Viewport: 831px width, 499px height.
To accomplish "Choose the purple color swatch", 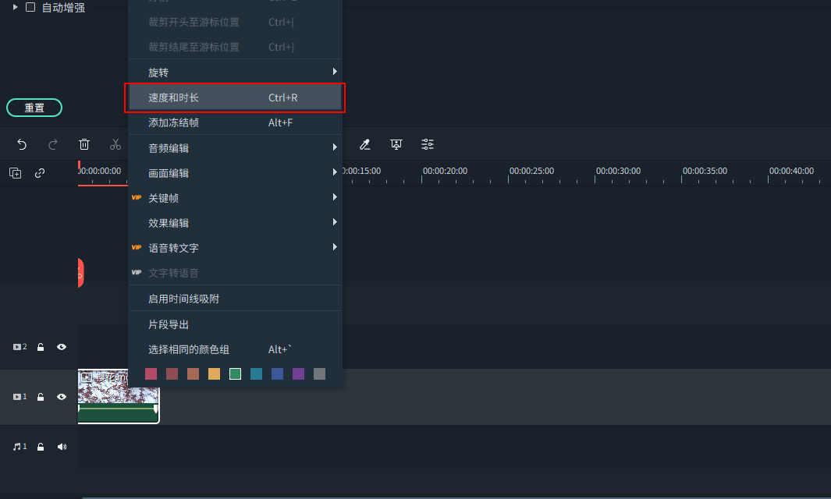I will [298, 374].
